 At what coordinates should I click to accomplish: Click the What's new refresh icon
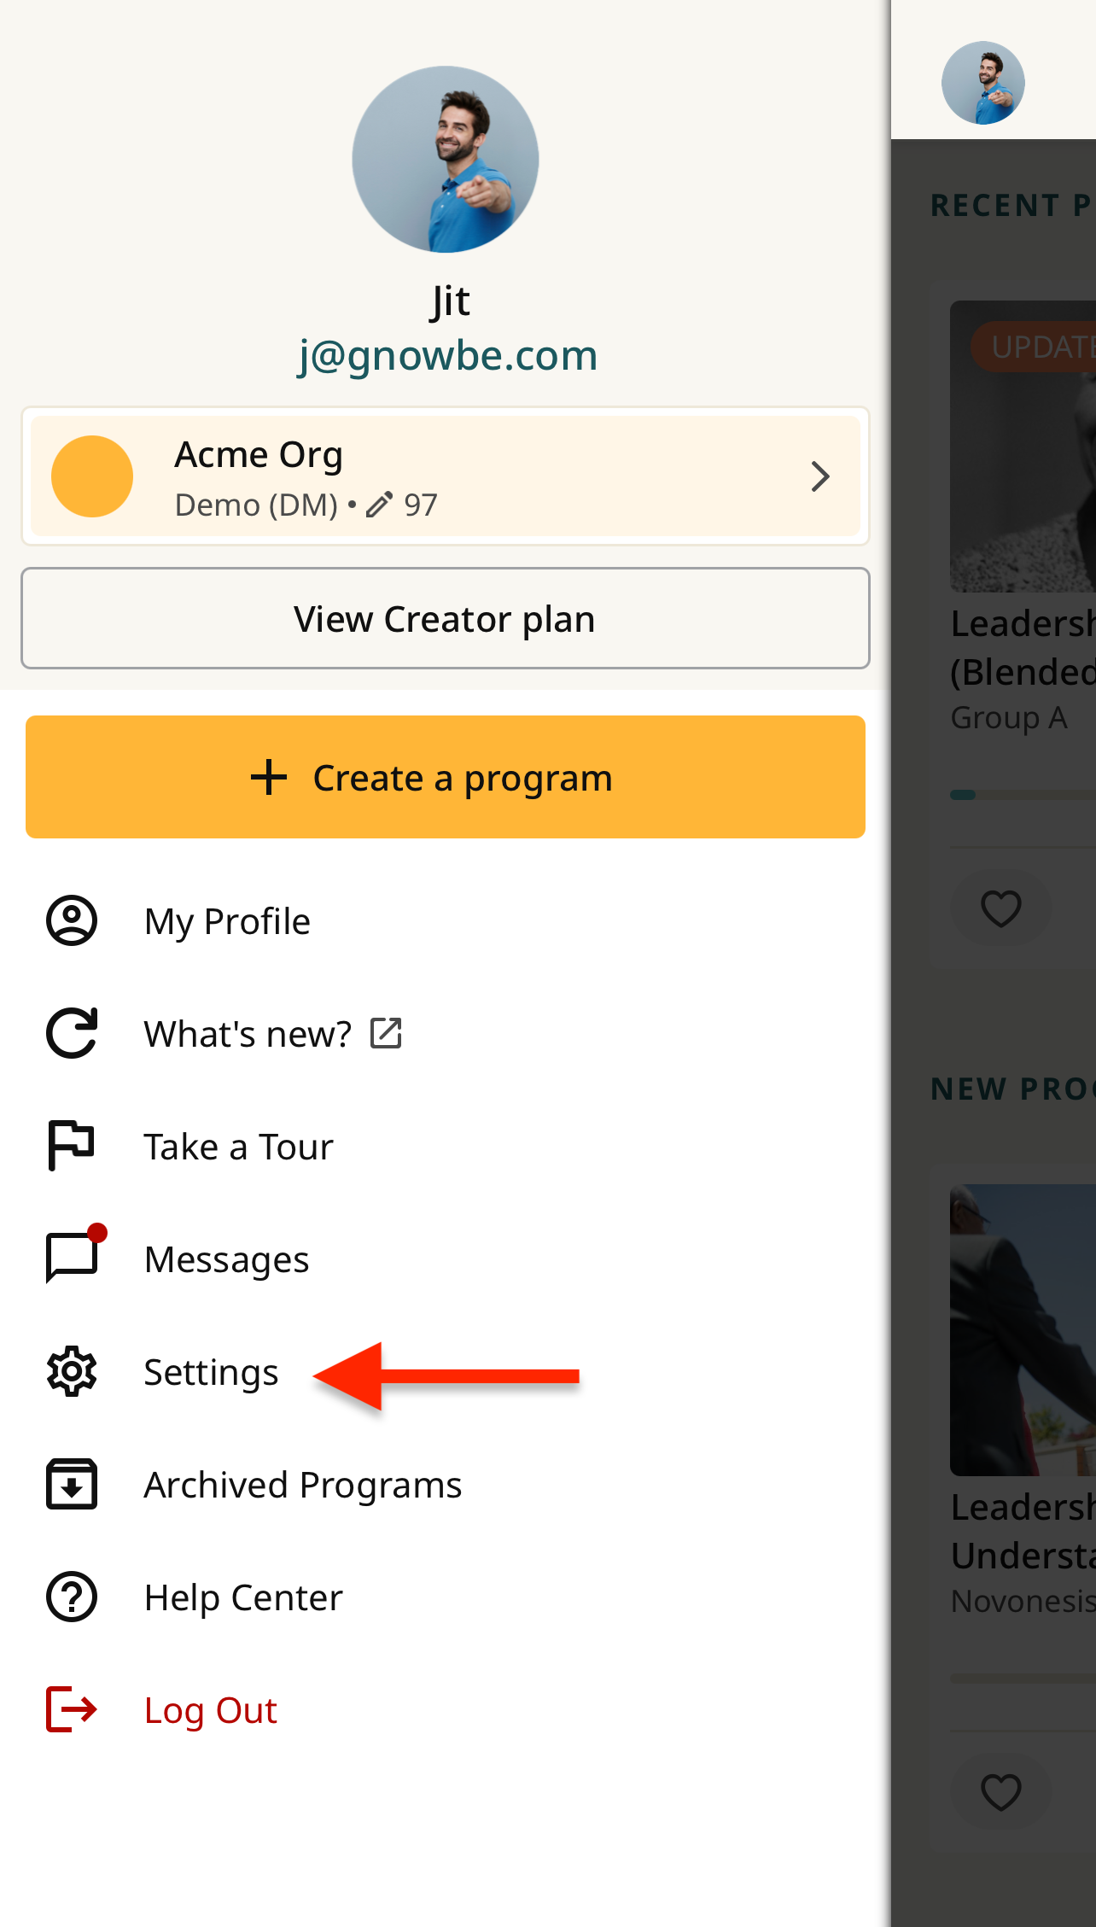[72, 1033]
